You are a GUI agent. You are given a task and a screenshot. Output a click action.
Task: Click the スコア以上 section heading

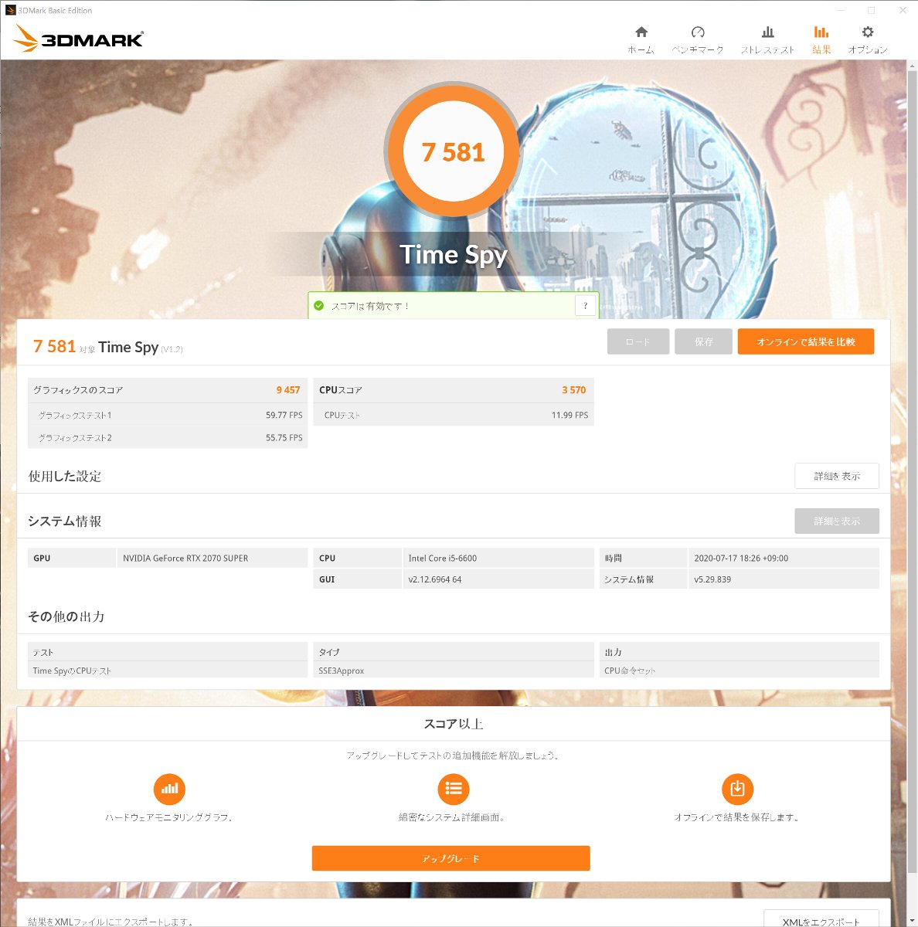(x=454, y=724)
